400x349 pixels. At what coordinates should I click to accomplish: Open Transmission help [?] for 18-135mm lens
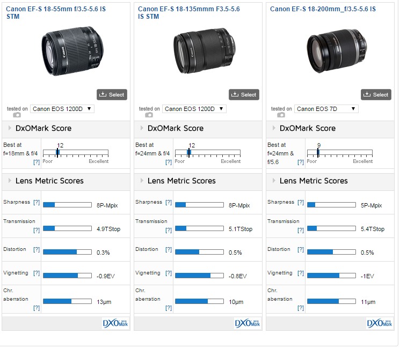[x=169, y=230]
